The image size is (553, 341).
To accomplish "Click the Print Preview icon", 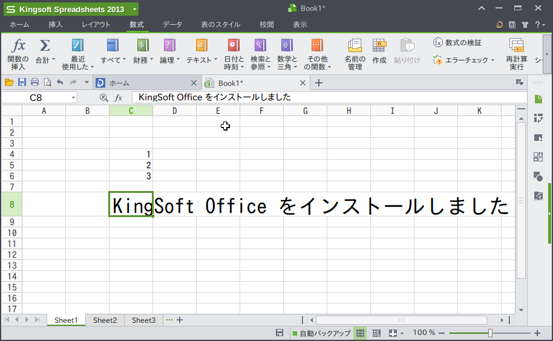I will [x=47, y=82].
